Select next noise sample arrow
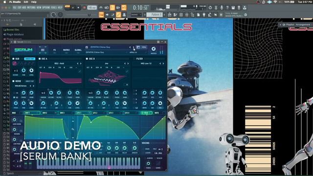 click(x=33, y=86)
